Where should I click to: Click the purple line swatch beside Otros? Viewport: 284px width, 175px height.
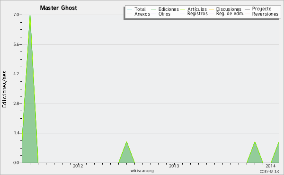[x=153, y=14]
